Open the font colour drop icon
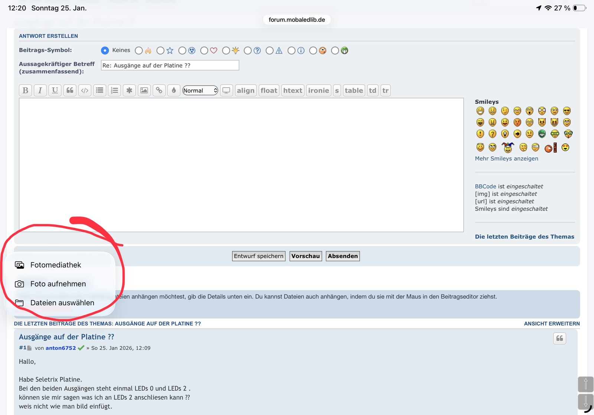This screenshot has width=594, height=415. (x=174, y=90)
